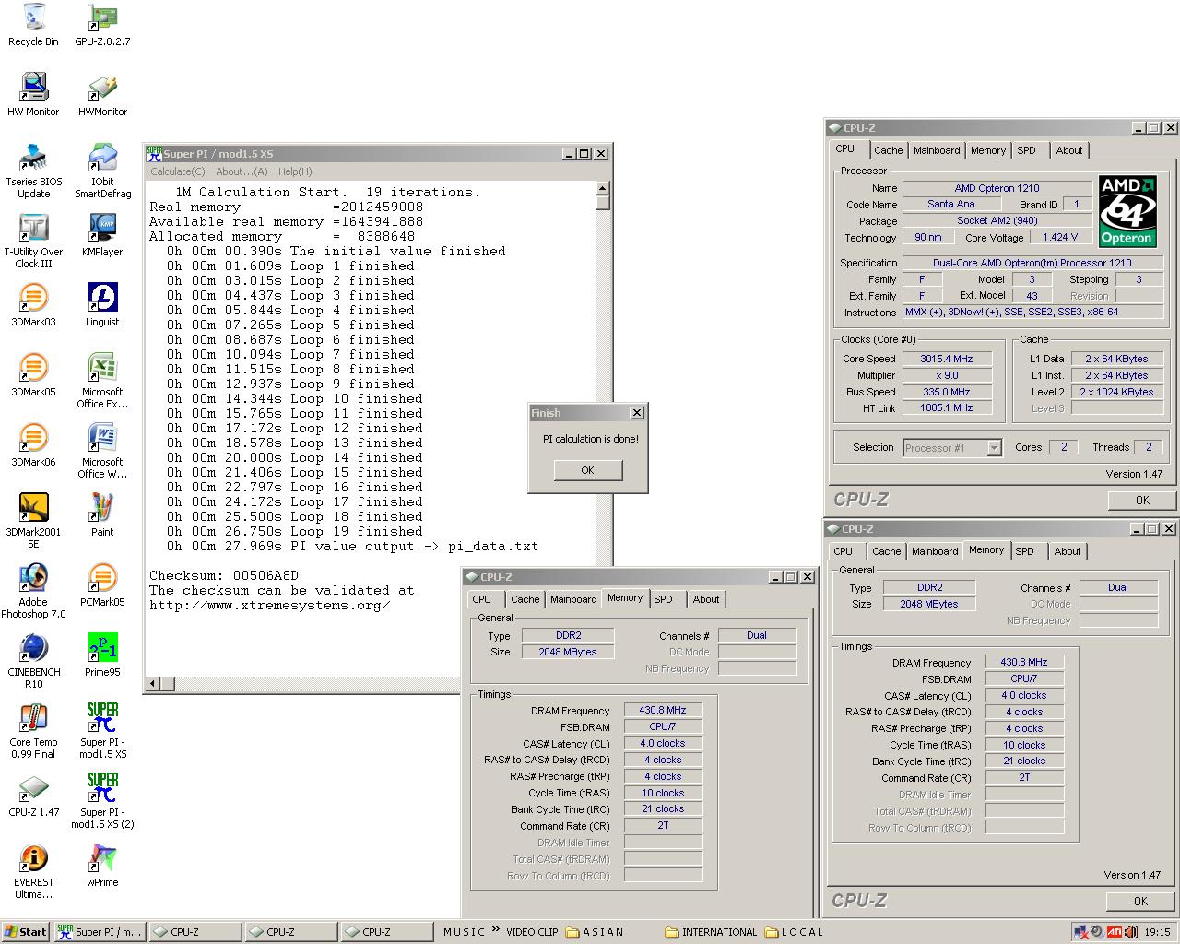
Task: Open wPrime desktop icon
Action: (x=102, y=866)
